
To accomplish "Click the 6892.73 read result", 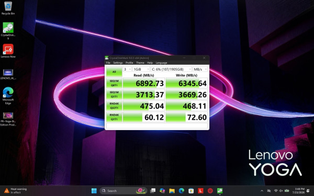I will coord(144,83).
